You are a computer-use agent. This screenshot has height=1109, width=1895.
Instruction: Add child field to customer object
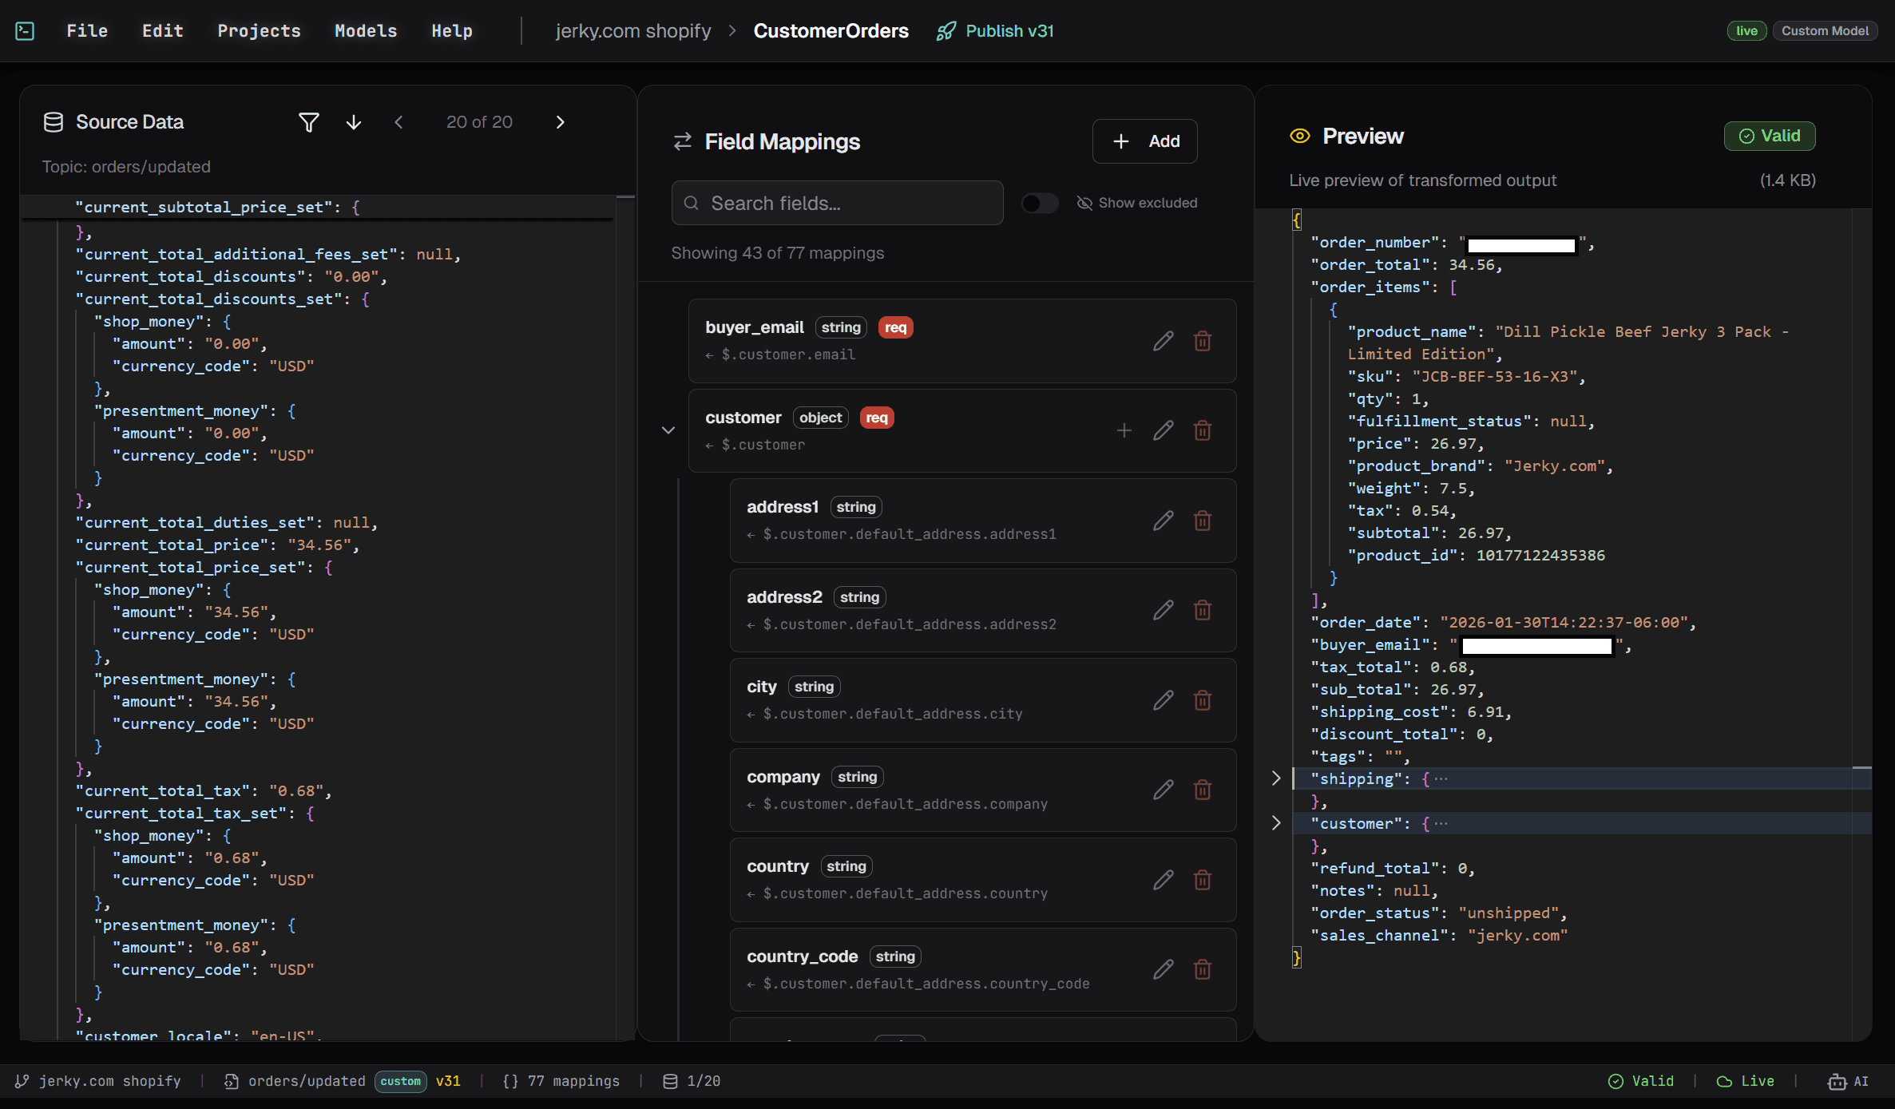coord(1124,430)
